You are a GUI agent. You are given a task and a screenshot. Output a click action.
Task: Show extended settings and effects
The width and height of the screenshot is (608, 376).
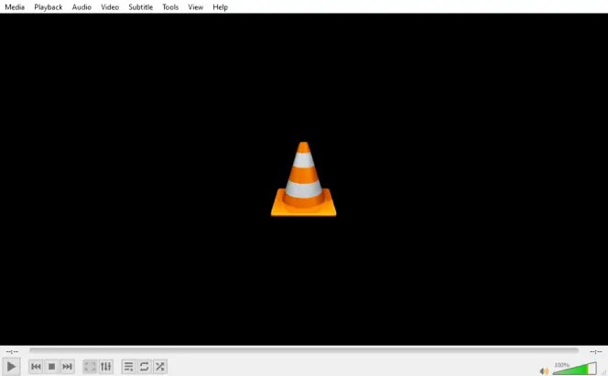point(106,366)
